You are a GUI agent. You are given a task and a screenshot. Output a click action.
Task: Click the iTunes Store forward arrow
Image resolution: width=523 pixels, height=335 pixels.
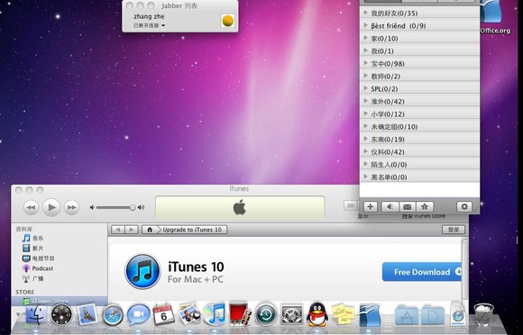(132, 230)
